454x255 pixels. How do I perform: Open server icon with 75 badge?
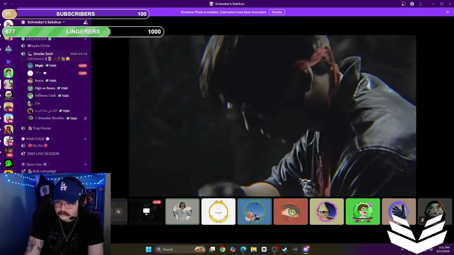[9, 141]
